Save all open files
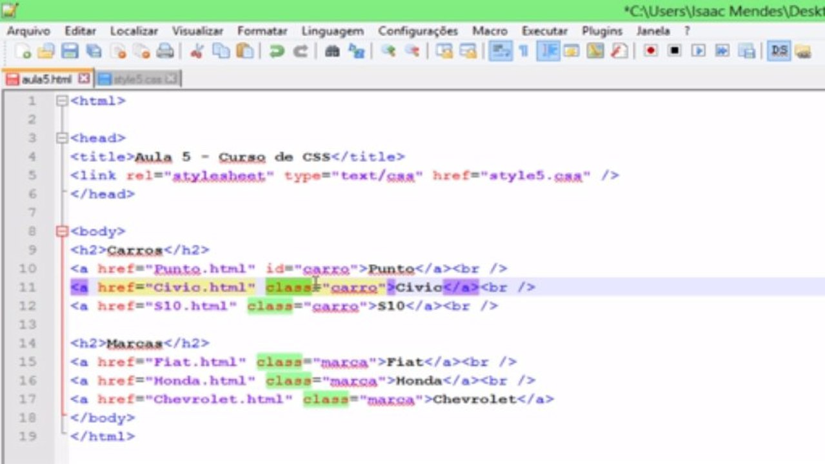This screenshot has width=825, height=464. 94,52
